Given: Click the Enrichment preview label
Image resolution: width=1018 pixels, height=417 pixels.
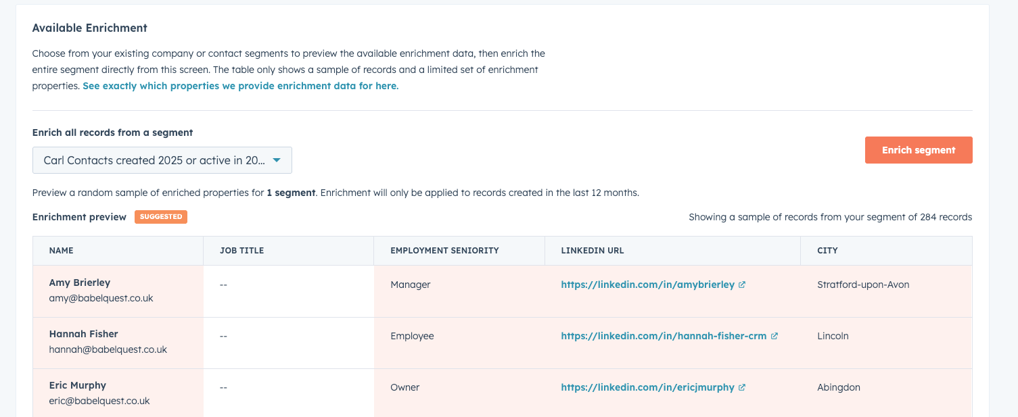Looking at the screenshot, I should point(79,217).
